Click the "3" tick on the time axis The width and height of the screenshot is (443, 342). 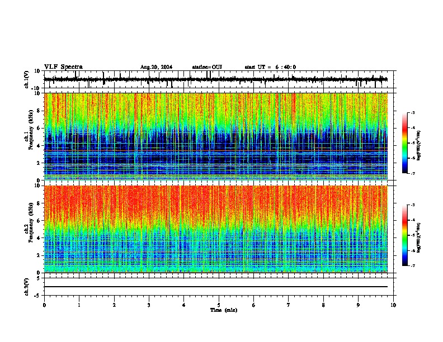click(x=149, y=305)
